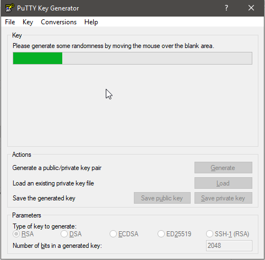Choose the ECDSA radio button
Viewport: 265px width, 260px height.
coord(124,234)
